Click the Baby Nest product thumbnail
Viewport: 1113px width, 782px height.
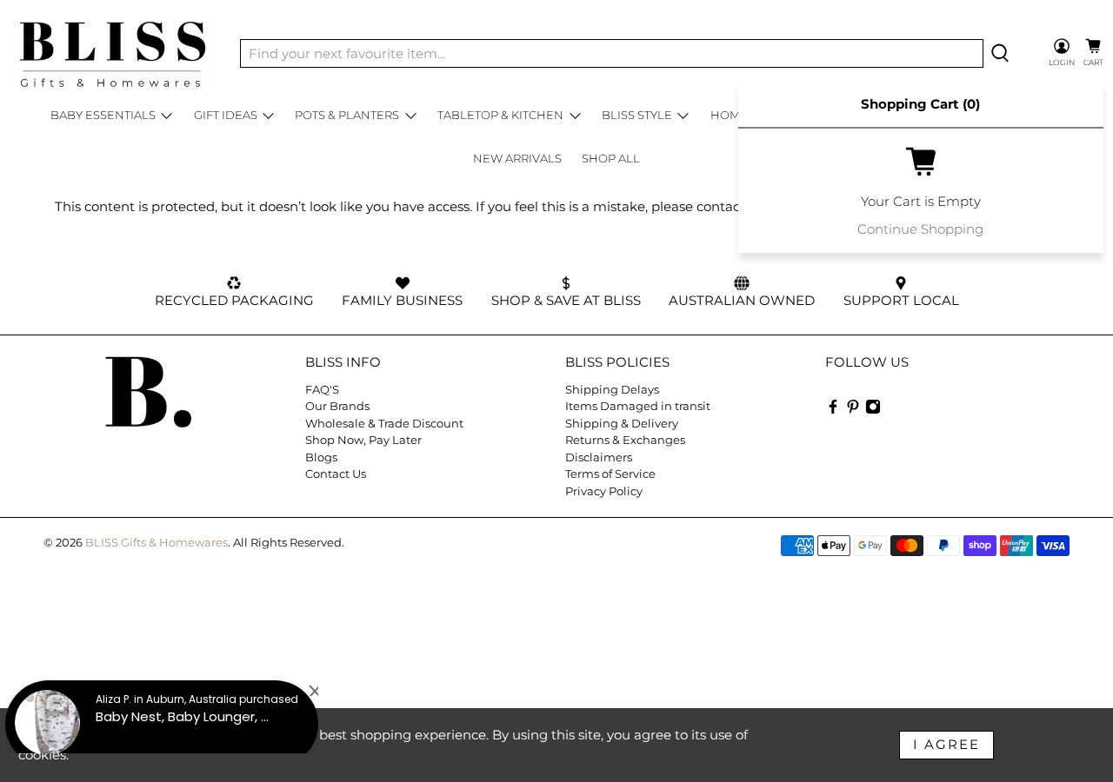(48, 722)
